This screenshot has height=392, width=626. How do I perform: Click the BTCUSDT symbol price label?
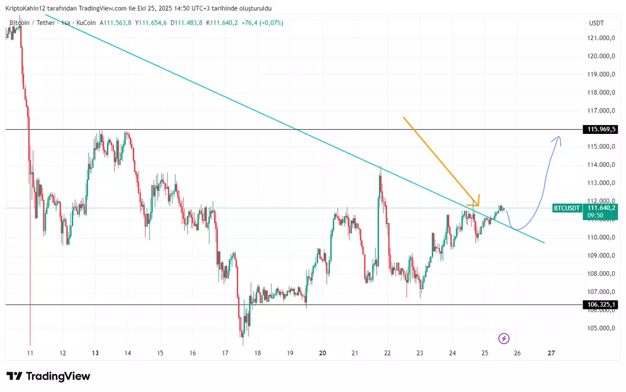566,208
